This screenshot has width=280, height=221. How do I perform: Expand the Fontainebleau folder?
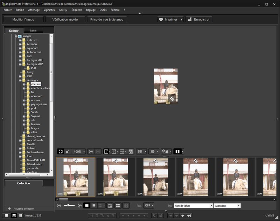click(x=20, y=153)
